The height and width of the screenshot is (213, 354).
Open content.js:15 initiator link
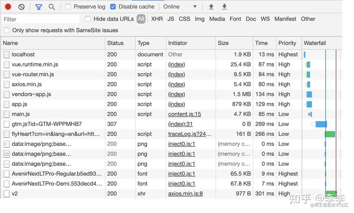[185, 114]
